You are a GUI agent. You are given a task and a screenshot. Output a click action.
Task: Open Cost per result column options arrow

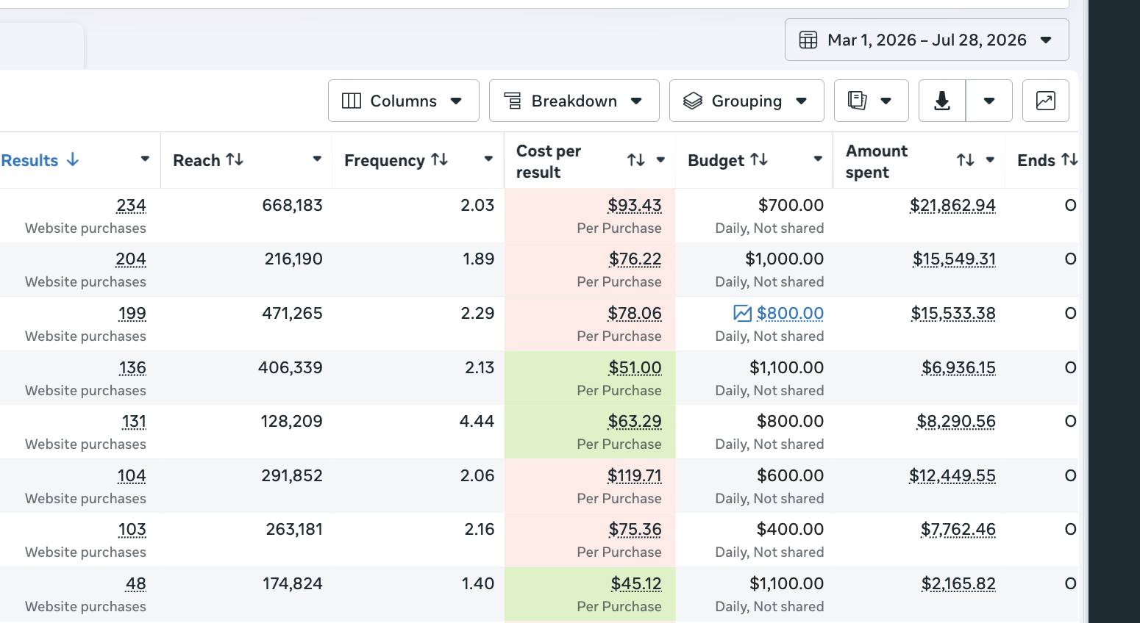point(660,160)
